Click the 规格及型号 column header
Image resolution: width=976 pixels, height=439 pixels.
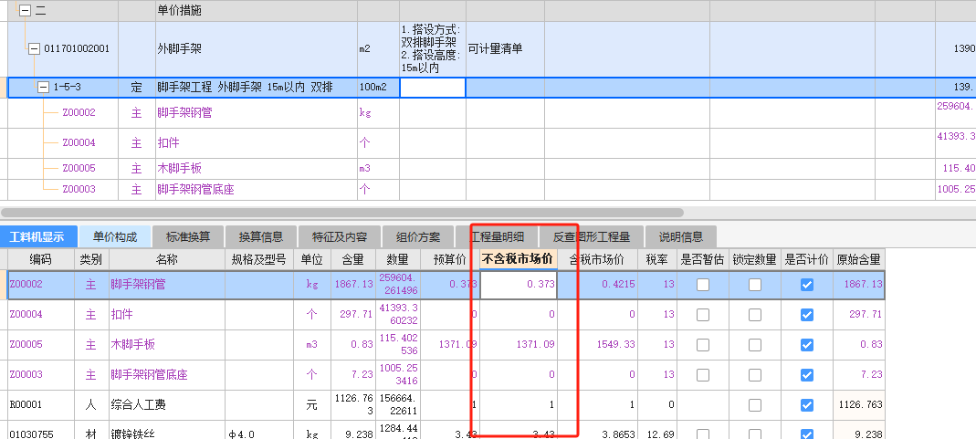(x=258, y=259)
